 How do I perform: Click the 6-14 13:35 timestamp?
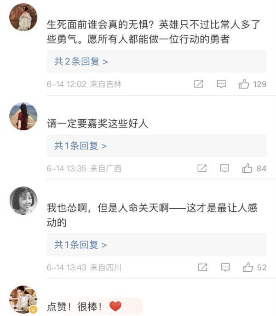click(66, 169)
